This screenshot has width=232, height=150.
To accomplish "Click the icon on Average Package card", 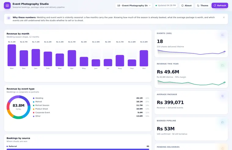I will pyautogui.click(x=222, y=96).
